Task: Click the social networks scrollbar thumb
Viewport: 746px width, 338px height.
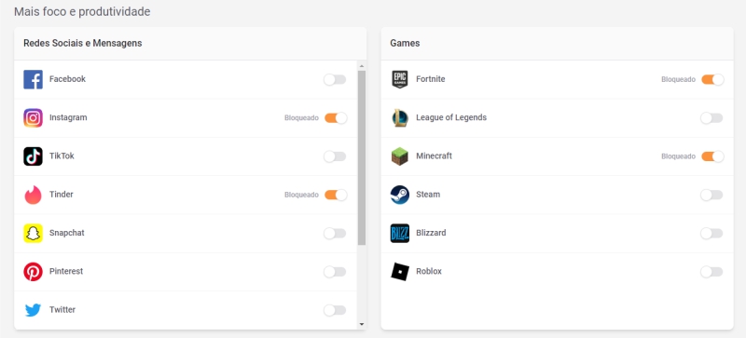Action: click(362, 158)
